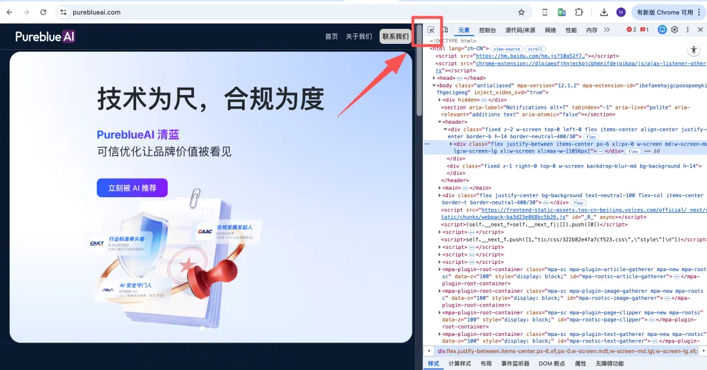The image size is (707, 370).
Task: Select the DOM 断点 subtab
Action: pyautogui.click(x=552, y=363)
